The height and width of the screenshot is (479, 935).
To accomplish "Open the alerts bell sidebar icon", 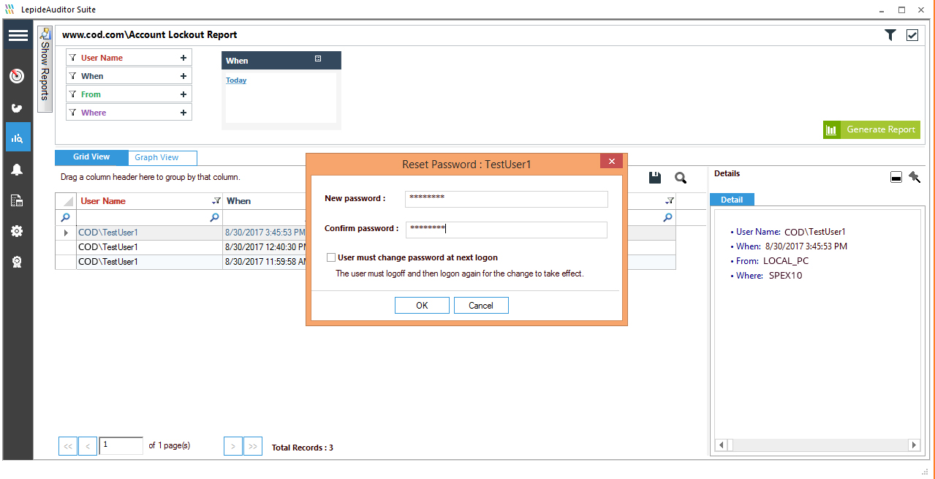I will click(17, 170).
